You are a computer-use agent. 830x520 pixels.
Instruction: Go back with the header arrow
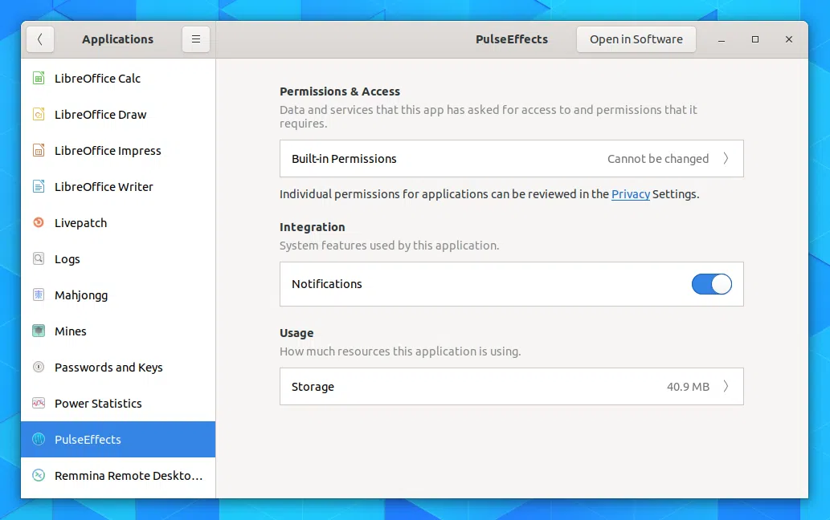(x=40, y=39)
